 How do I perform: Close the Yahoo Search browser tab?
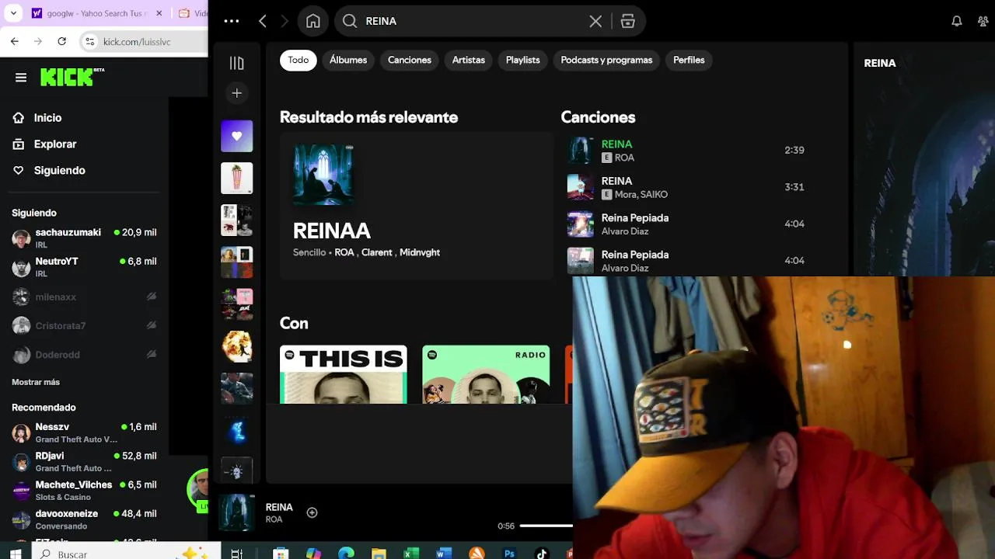point(159,13)
